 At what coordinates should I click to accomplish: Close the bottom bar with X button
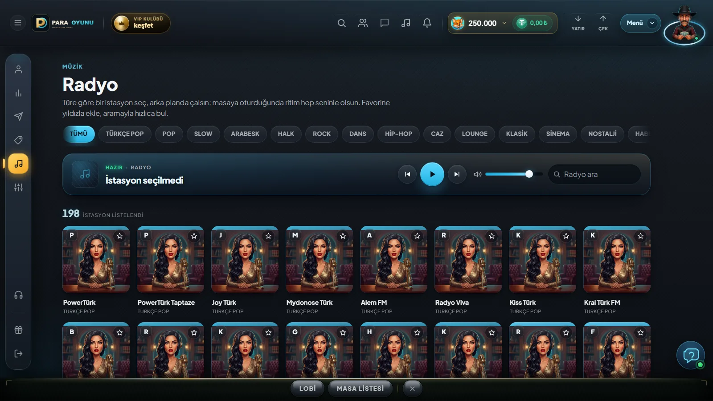click(412, 389)
